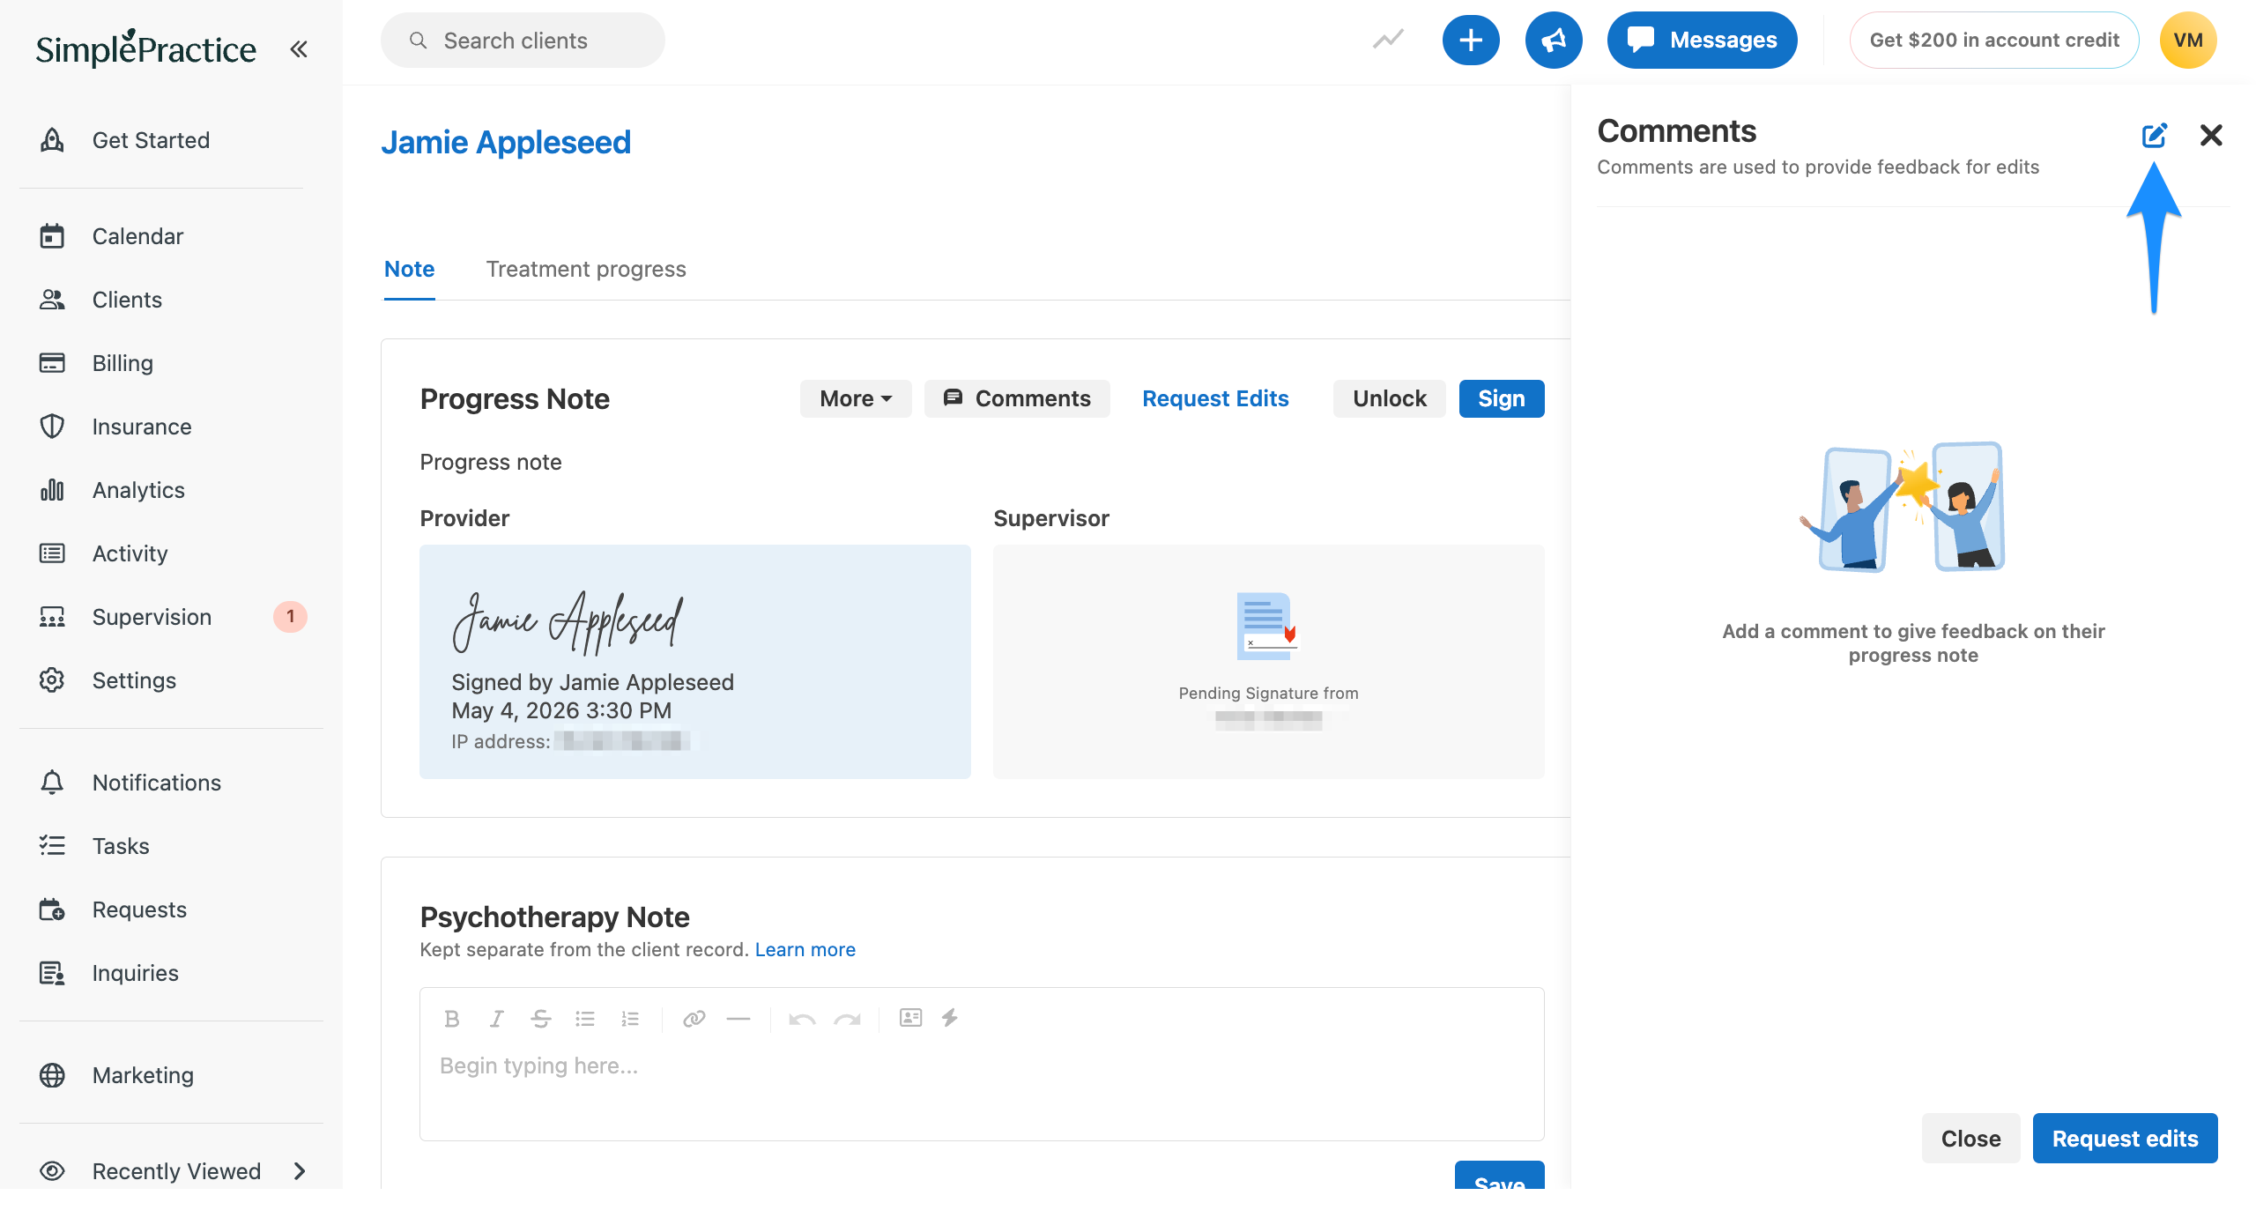2256x1225 pixels.
Task: Sign the progress note
Action: click(1502, 398)
